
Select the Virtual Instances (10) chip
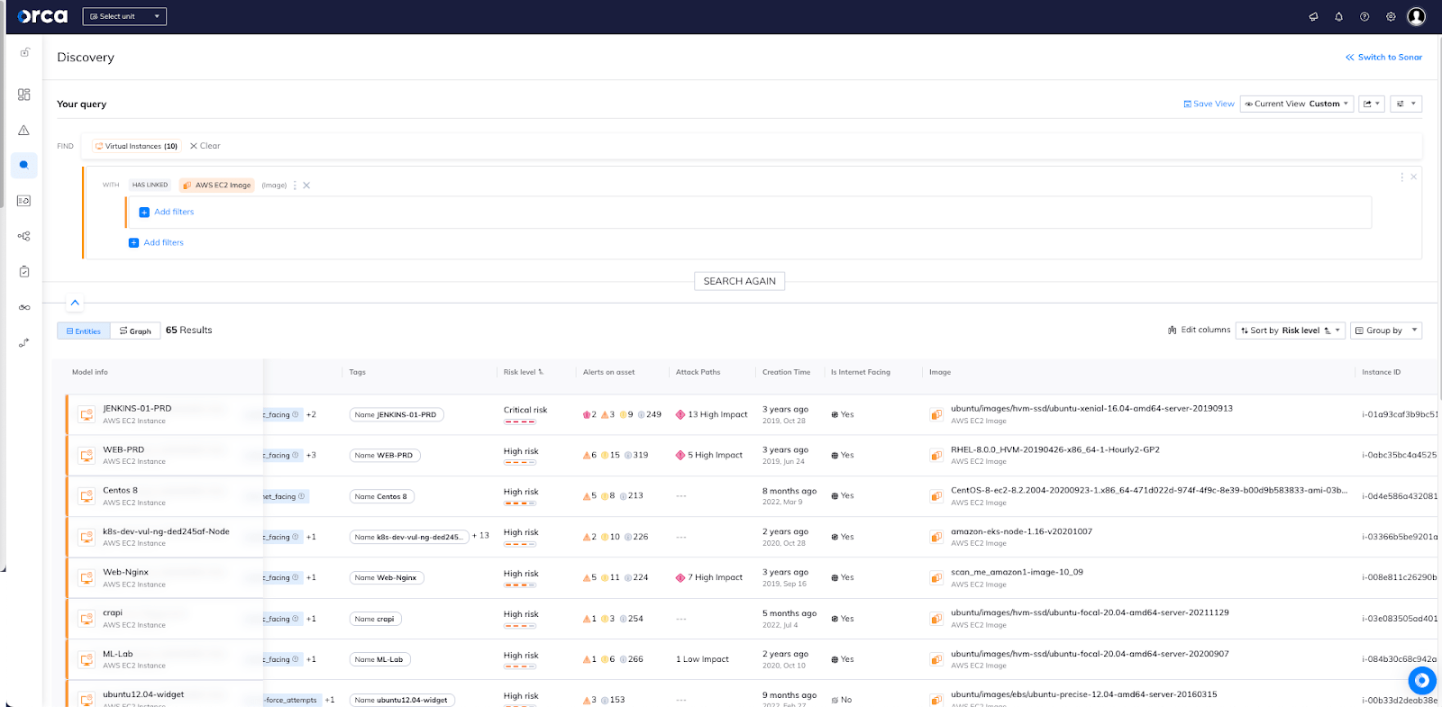[136, 146]
